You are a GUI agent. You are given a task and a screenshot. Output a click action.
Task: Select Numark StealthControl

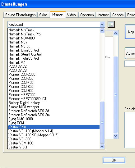click(x=54, y=54)
